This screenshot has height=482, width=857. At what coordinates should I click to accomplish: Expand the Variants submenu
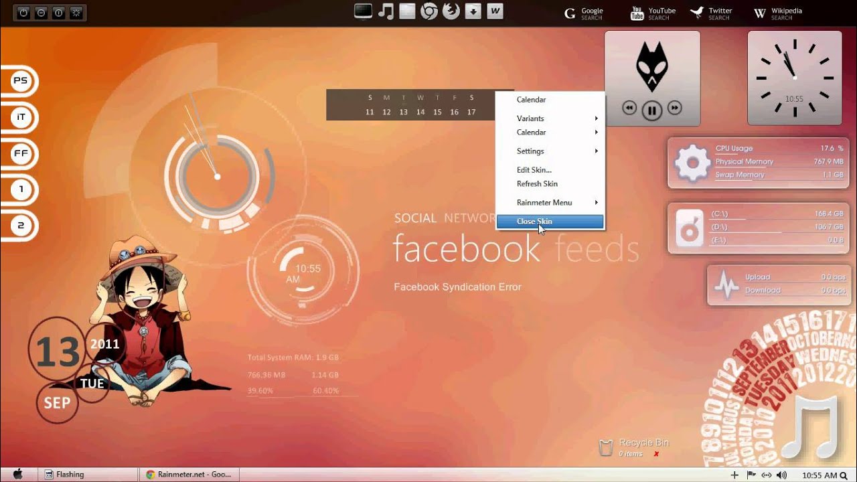pos(550,118)
